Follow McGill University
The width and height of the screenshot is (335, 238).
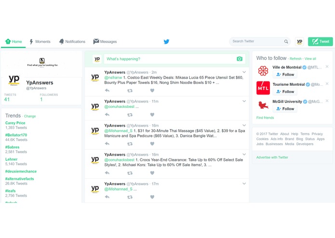click(x=285, y=109)
